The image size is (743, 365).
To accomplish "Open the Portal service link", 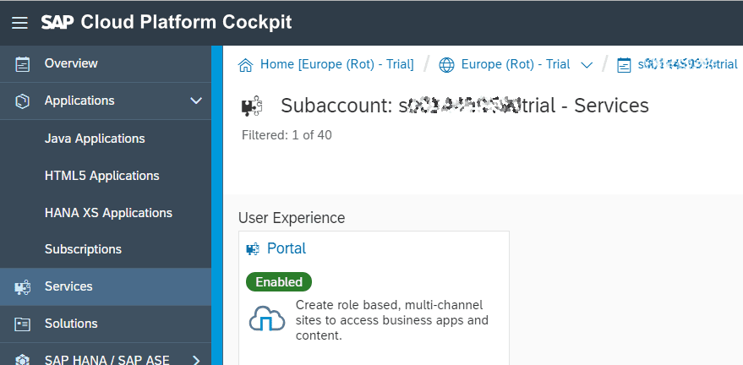I will coord(286,248).
